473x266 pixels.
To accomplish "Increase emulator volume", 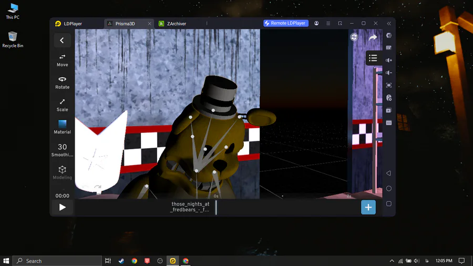I will pos(389,60).
